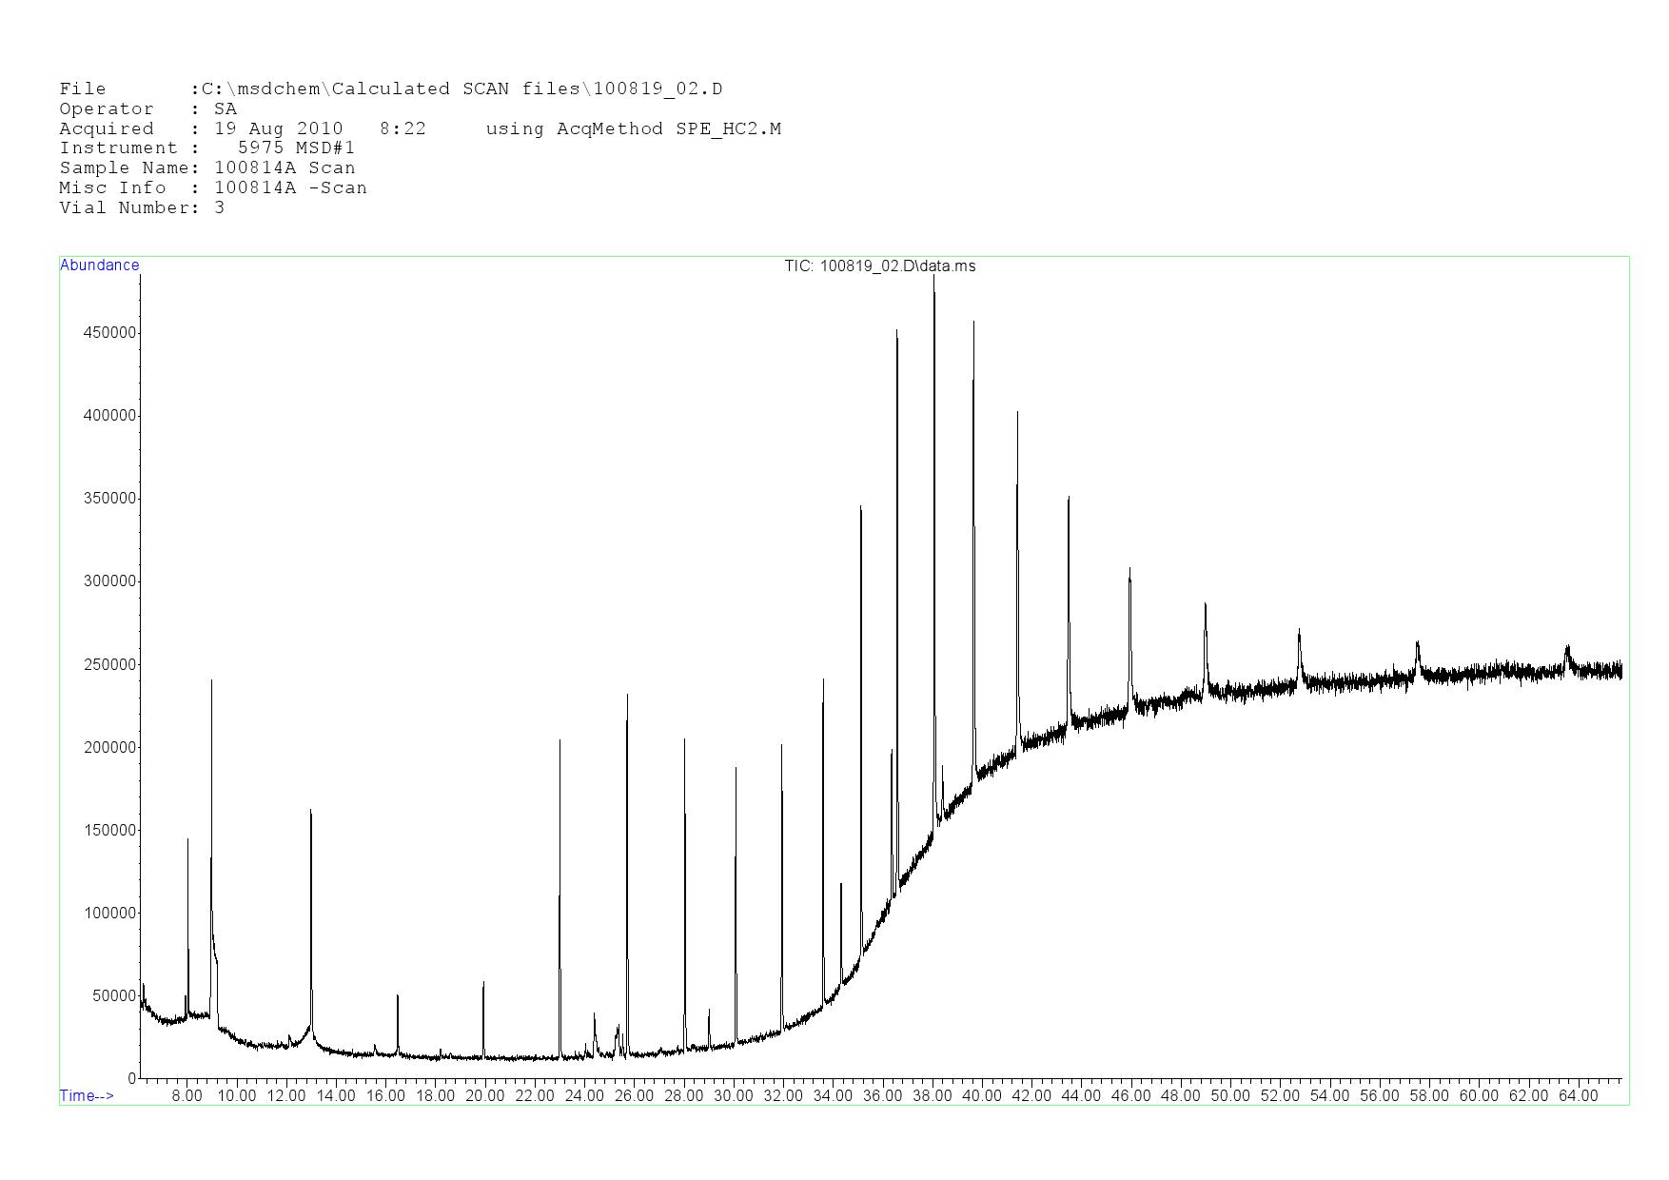Click the Time--> axis label
Screen dimensions: 1669x1180
point(87,1096)
